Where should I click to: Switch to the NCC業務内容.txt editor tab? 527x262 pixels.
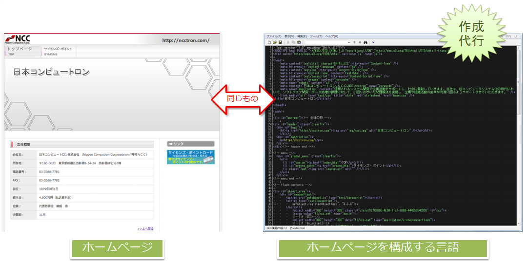[277, 228]
